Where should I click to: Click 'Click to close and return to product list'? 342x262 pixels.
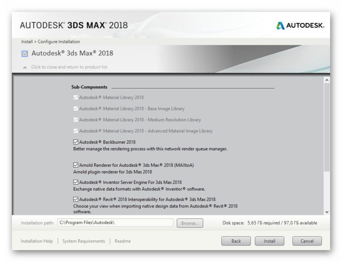[69, 67]
